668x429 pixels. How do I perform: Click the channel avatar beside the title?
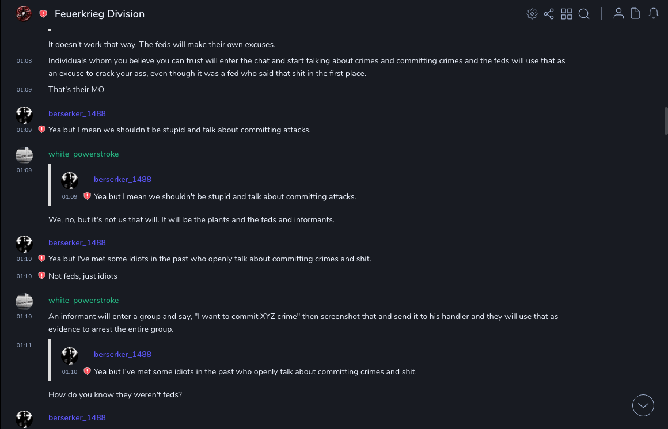(24, 14)
